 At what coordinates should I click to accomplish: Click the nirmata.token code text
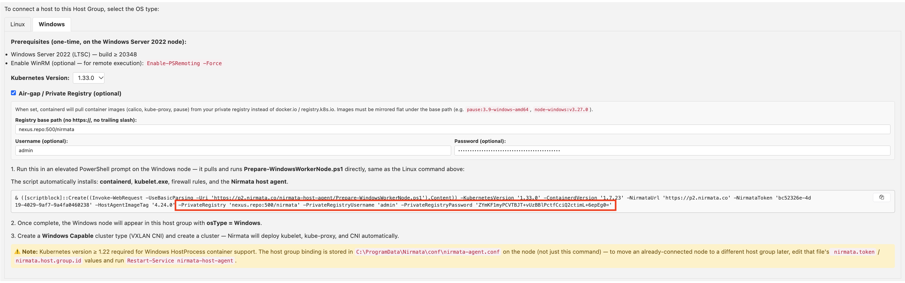point(854,252)
